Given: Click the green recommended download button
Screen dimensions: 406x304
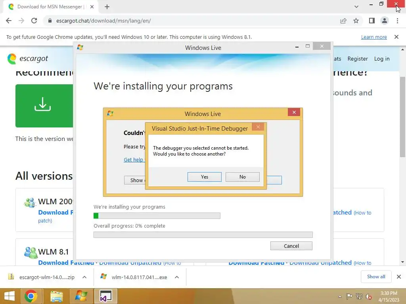Looking at the screenshot, I should click(x=44, y=106).
